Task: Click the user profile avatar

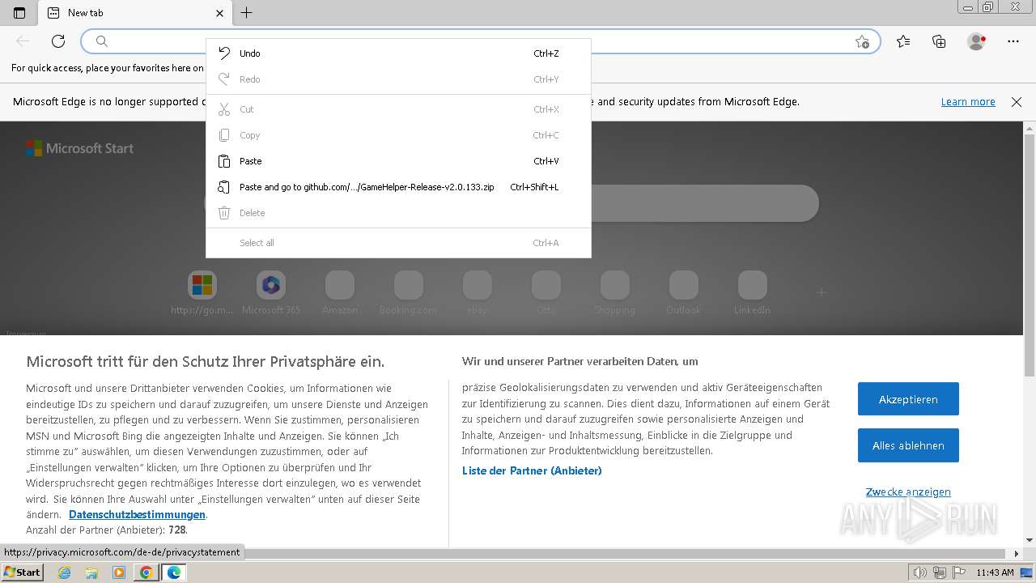Action: (x=977, y=41)
